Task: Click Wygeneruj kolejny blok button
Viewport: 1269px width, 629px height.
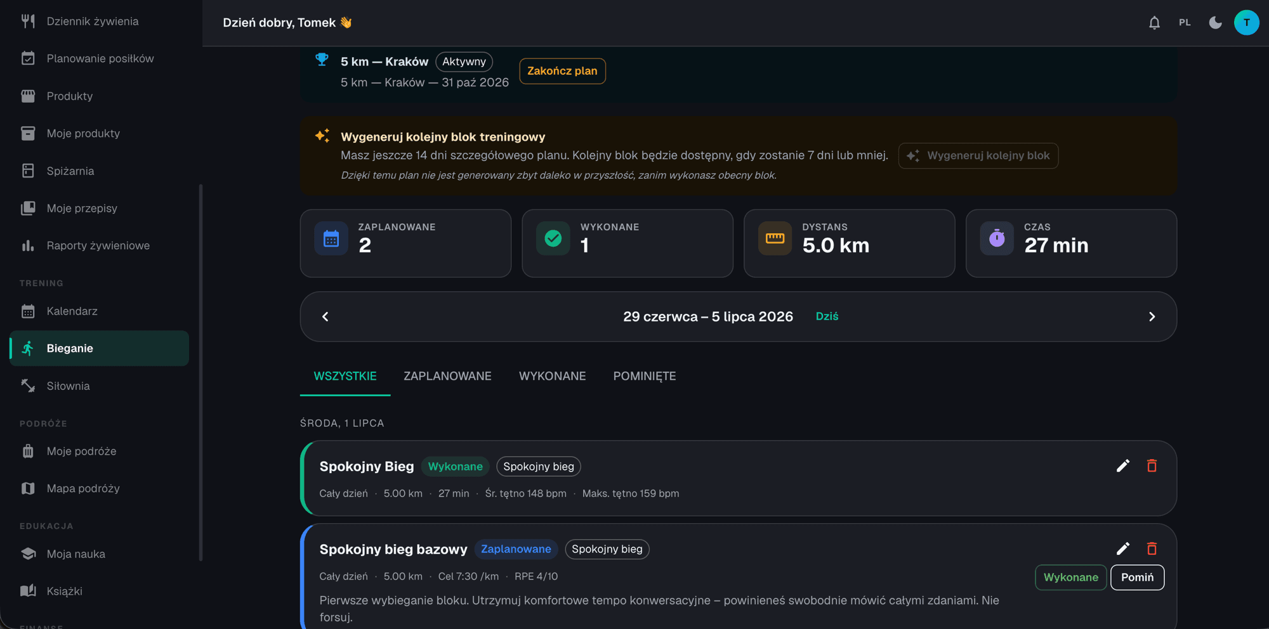Action: click(978, 155)
